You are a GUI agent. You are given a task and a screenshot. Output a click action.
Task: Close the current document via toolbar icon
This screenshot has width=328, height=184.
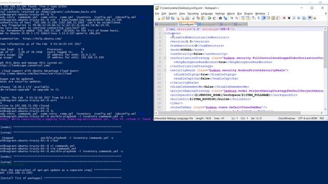pyautogui.click(x=178, y=18)
